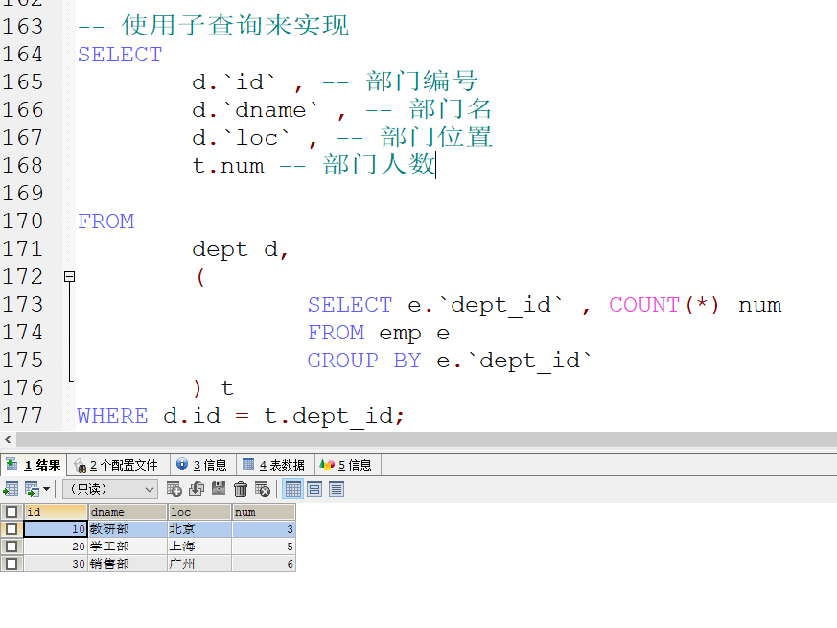Delete selected row using the trash icon
Viewport: 837px width, 628px height.
[x=241, y=489]
